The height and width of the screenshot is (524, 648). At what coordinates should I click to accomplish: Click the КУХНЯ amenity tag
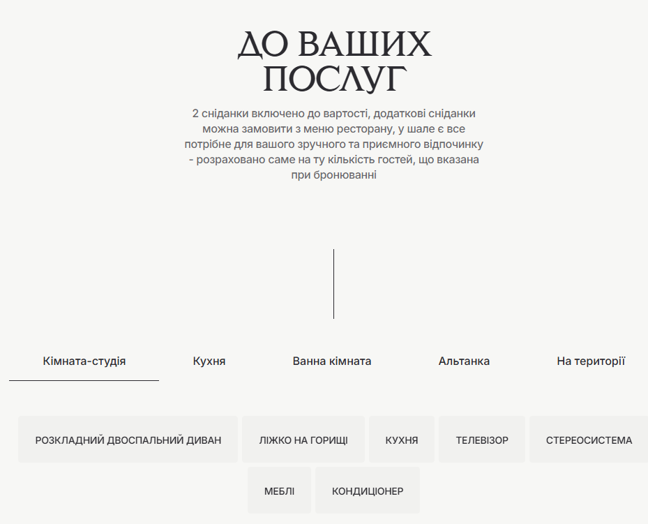(x=402, y=440)
